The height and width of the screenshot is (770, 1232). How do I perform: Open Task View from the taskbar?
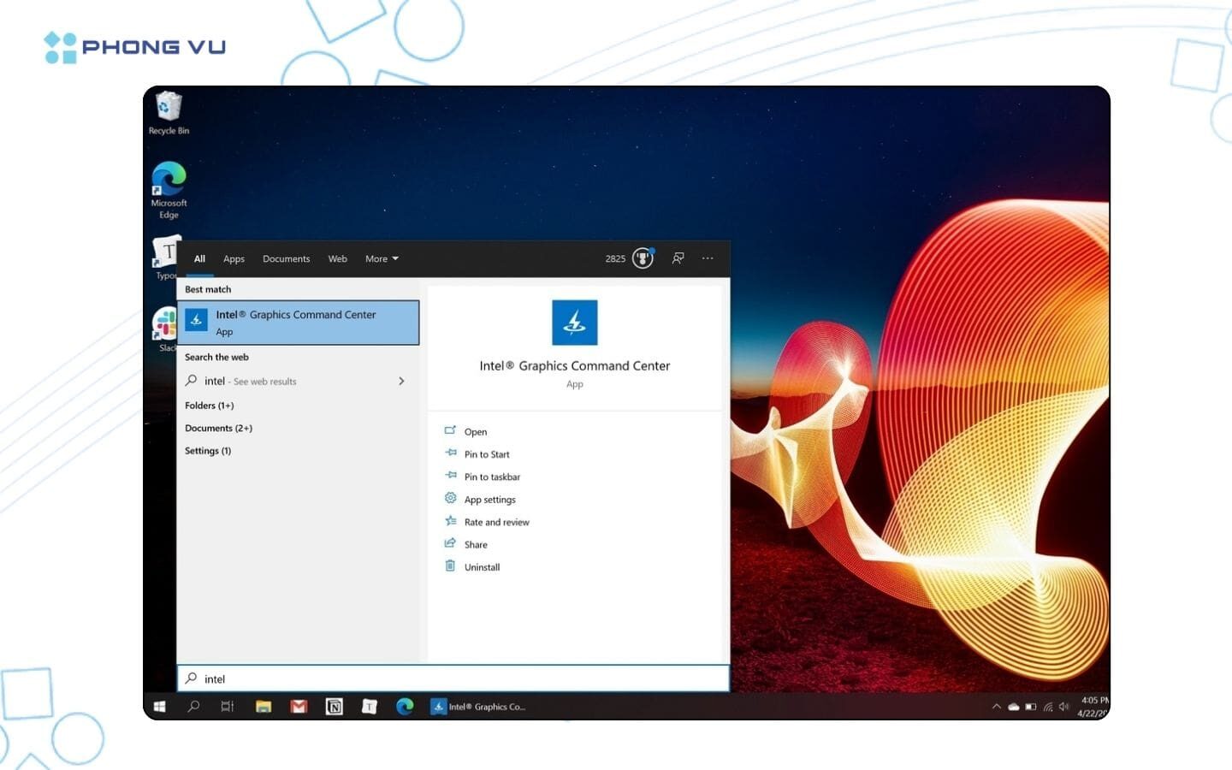coord(227,707)
